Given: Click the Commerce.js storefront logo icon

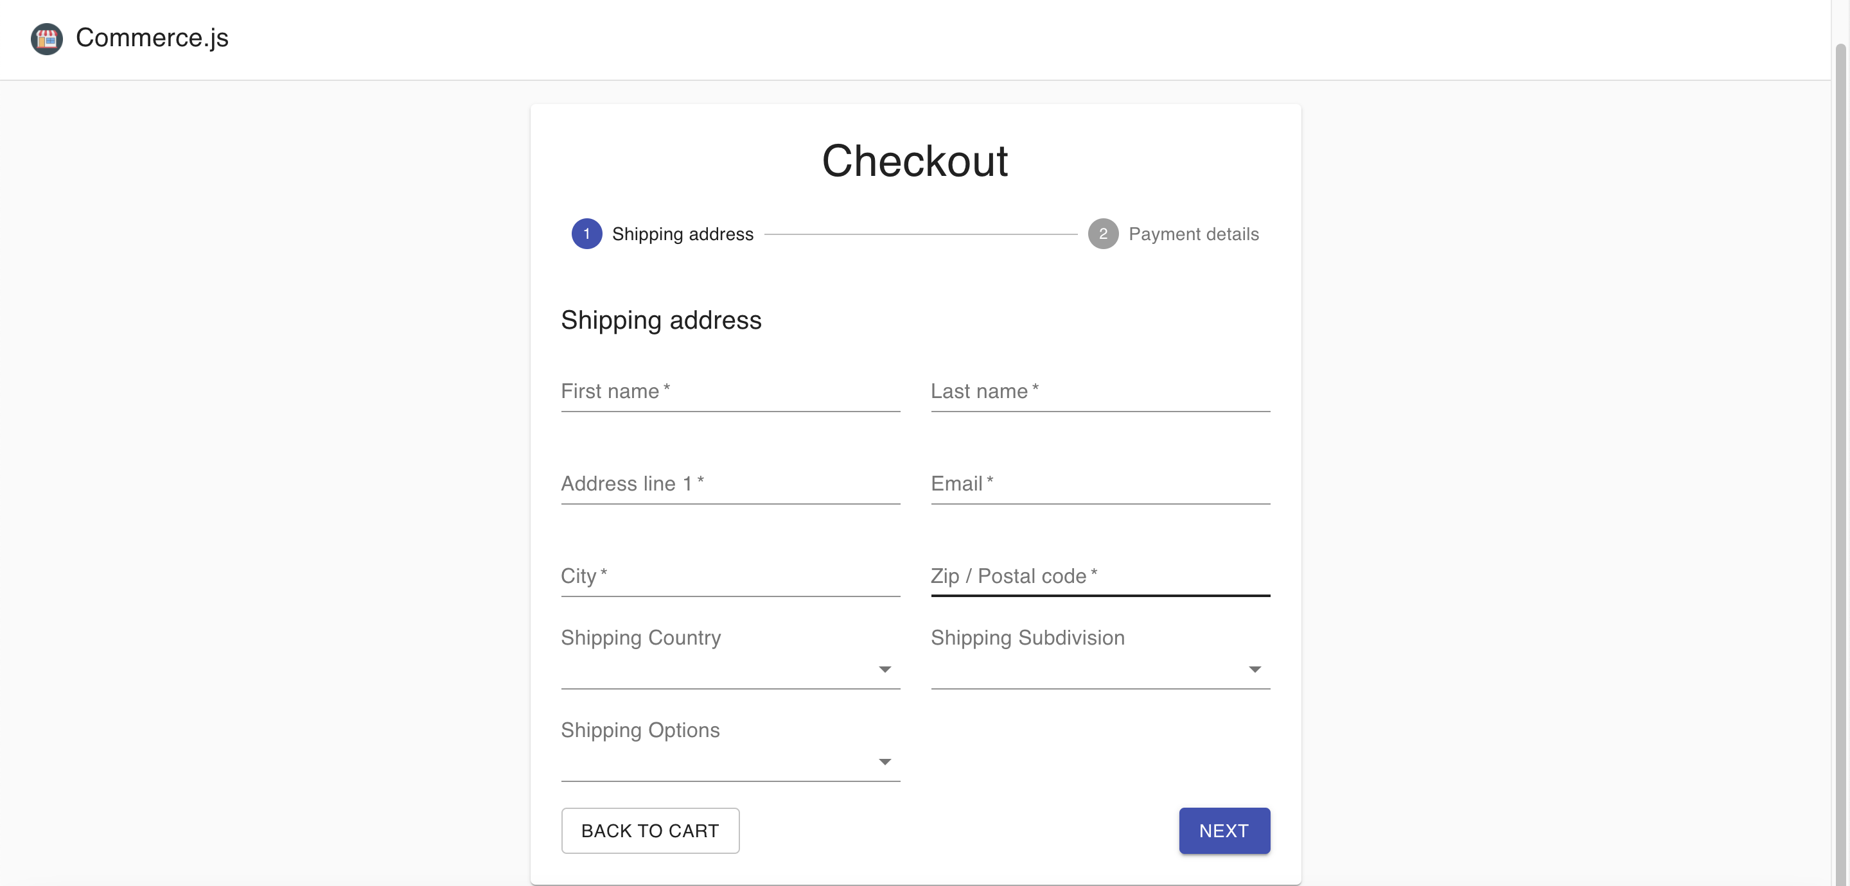Looking at the screenshot, I should click(46, 39).
